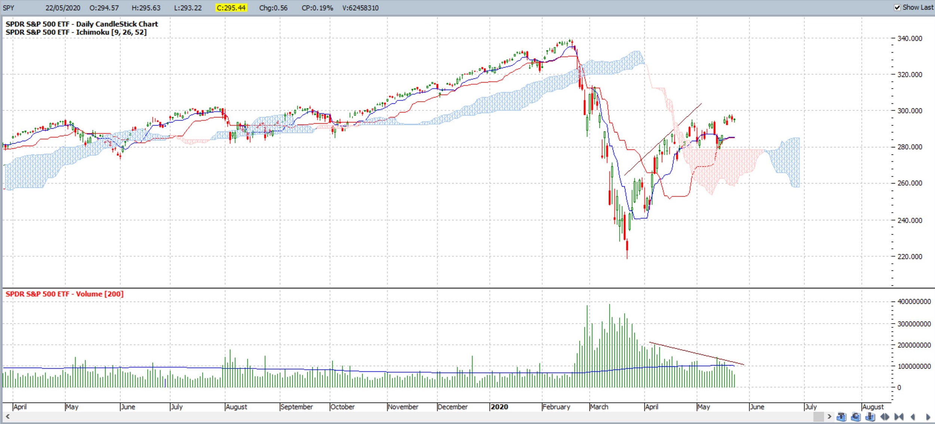The image size is (935, 424).
Task: Click the September label on time axis
Action: tap(297, 407)
